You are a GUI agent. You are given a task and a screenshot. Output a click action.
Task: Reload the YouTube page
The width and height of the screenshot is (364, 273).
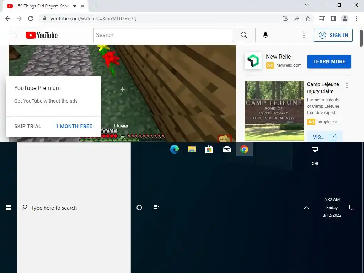click(x=31, y=18)
